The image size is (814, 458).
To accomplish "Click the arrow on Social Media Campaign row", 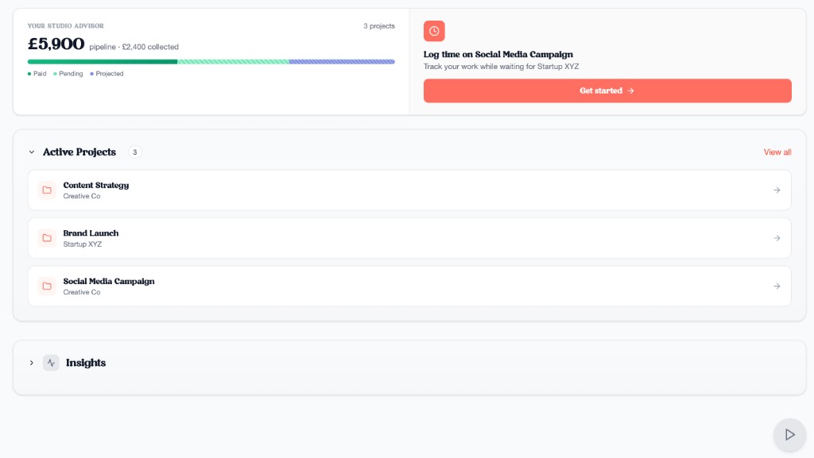I will click(777, 287).
